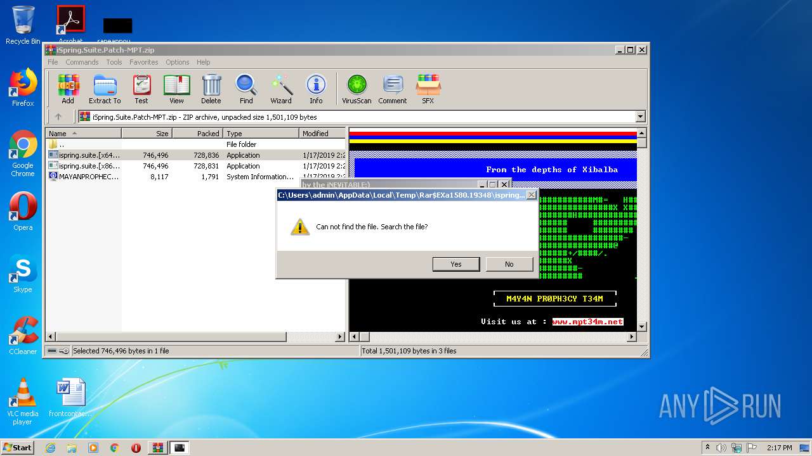
Task: Open Google Chrome desktop shortcut
Action: (x=23, y=153)
